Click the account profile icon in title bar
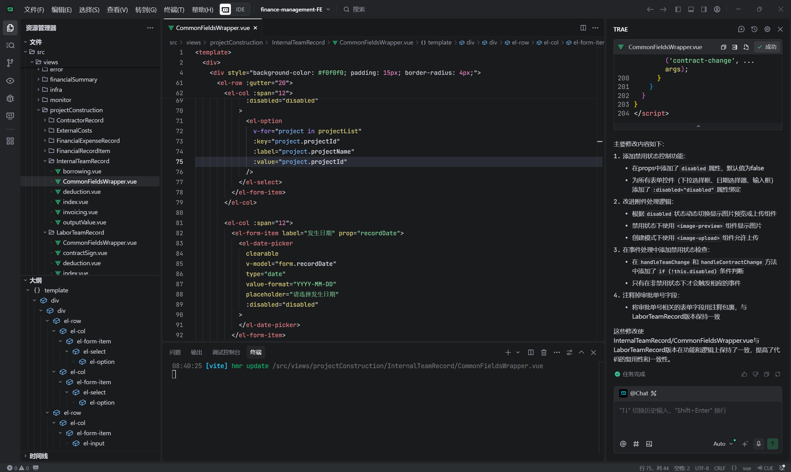Screen dimensions: 791x472 717,9
